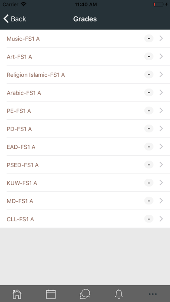Open Religion Islamic-FS1 A grades
The image size is (170, 302).
pyautogui.click(x=85, y=75)
